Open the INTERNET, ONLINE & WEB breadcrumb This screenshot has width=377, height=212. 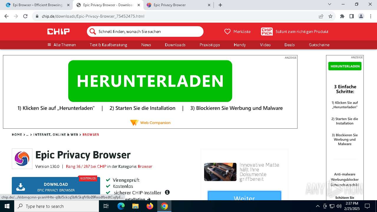pyautogui.click(x=56, y=135)
